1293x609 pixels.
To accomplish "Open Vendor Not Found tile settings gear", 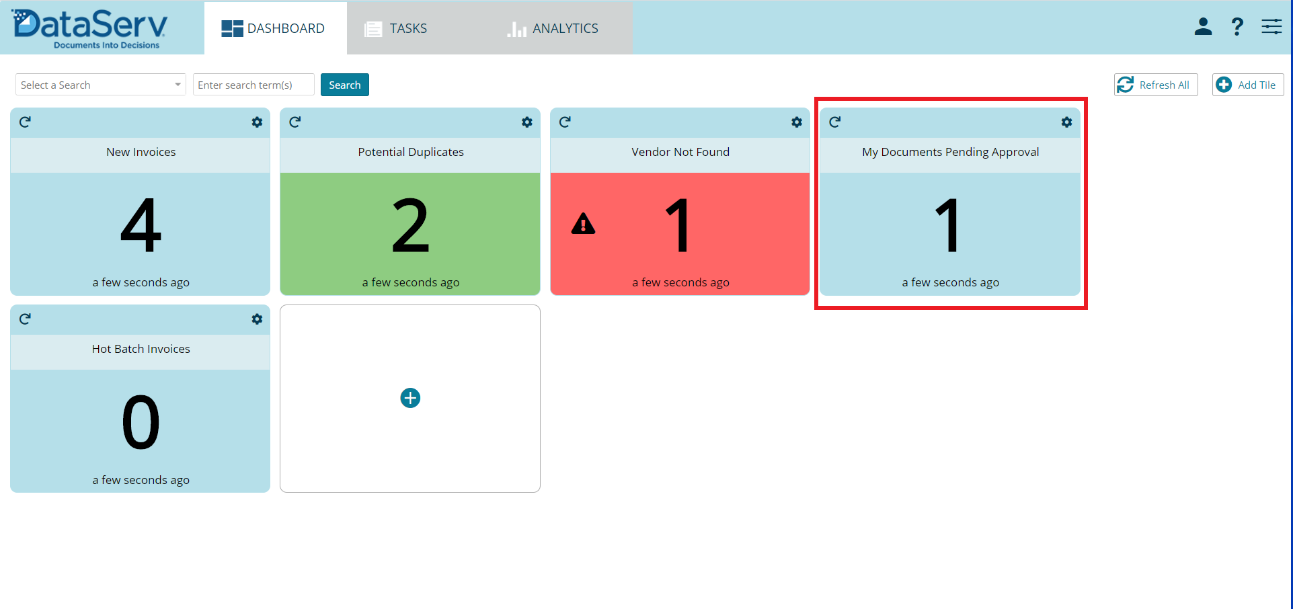I will [x=796, y=122].
